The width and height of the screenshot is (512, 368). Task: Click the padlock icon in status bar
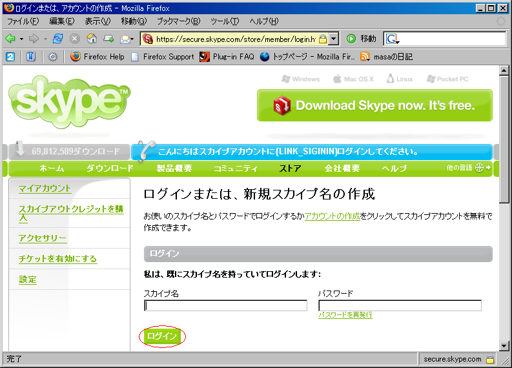pyautogui.click(x=490, y=359)
